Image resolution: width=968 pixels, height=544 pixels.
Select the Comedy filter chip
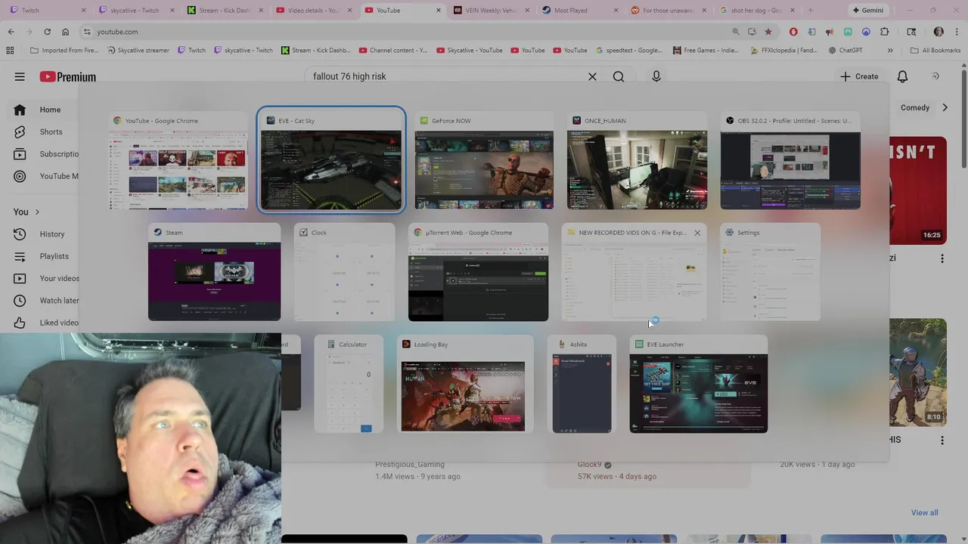point(914,107)
